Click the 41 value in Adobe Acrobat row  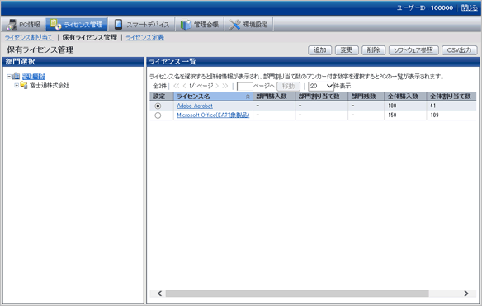click(433, 106)
